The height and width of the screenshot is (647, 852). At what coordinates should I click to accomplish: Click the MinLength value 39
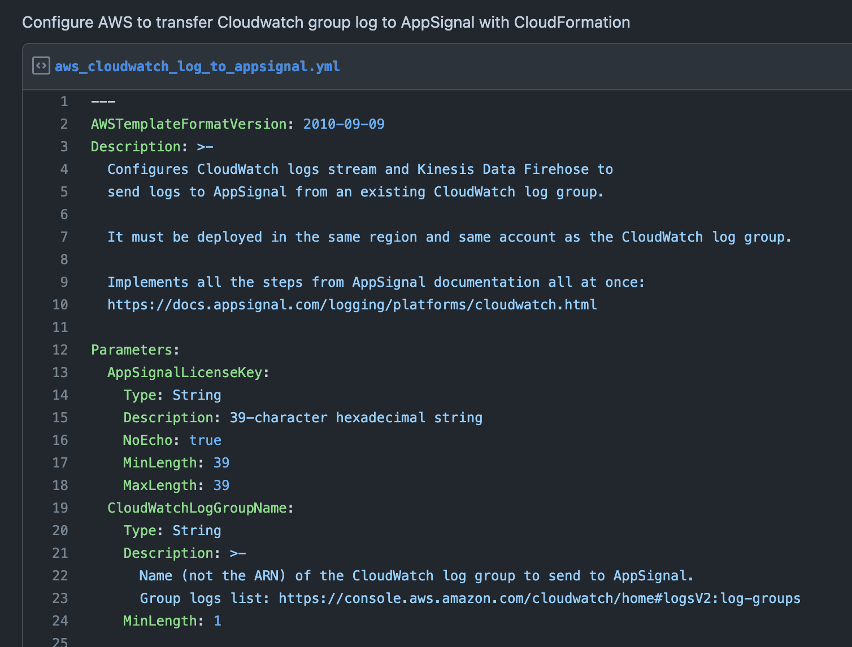click(x=223, y=462)
